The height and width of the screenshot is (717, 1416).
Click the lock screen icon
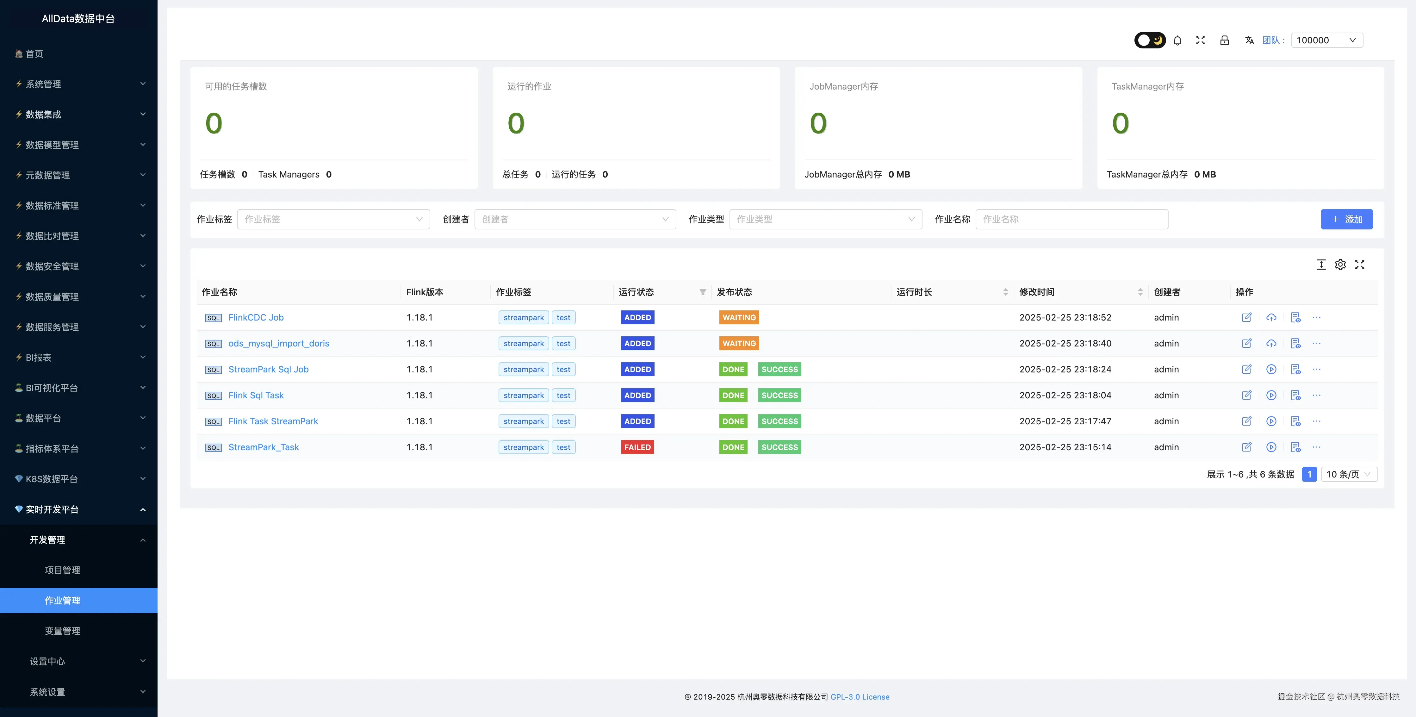(x=1224, y=40)
